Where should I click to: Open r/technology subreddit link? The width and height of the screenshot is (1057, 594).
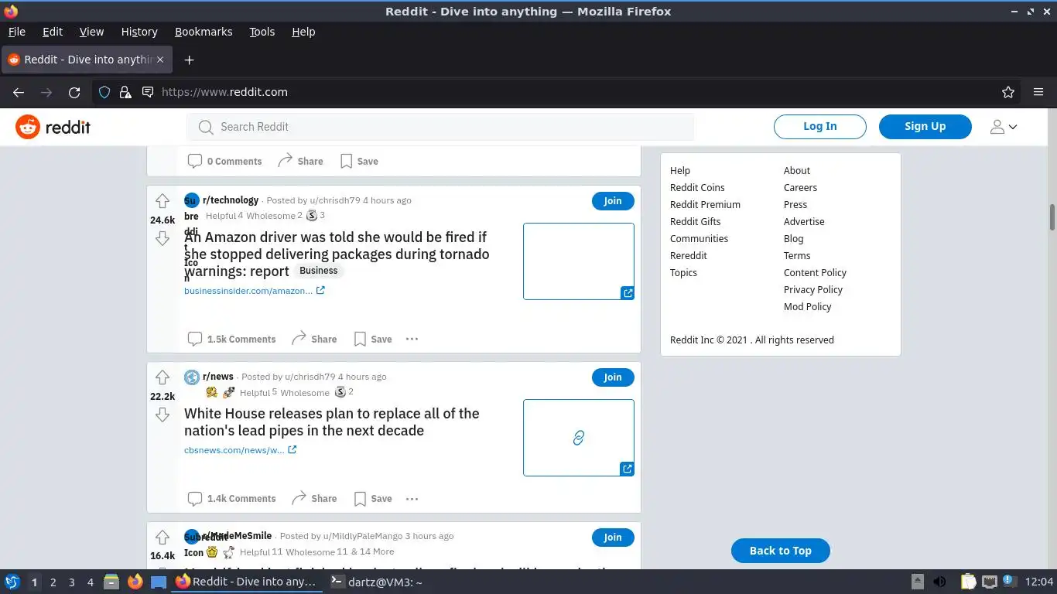231,200
